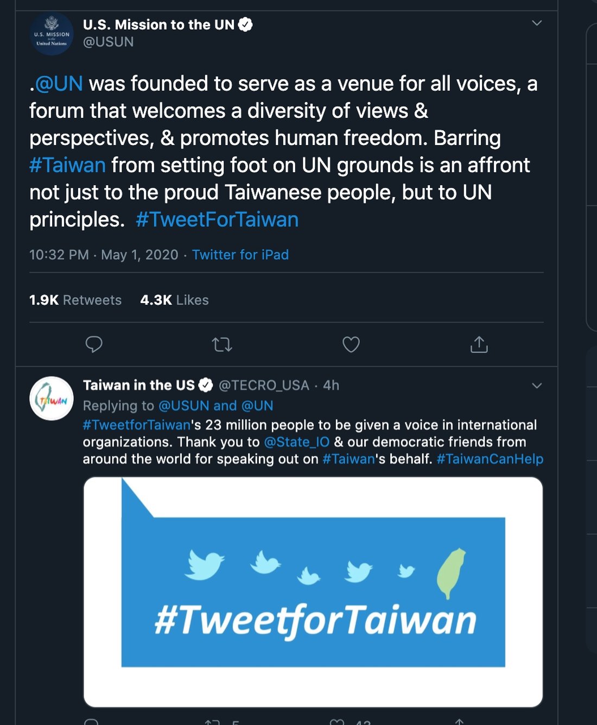Screen dimensions: 597x725
Task: Open the #TaiwanCanHelp hashtag
Action: click(x=490, y=459)
